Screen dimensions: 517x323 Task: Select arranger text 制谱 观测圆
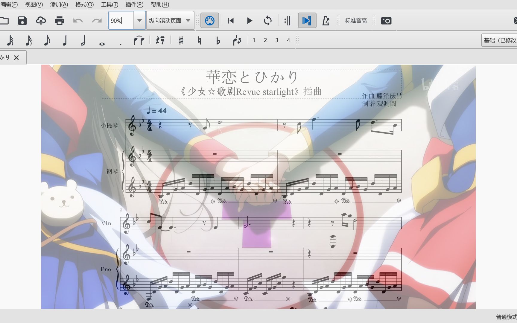(379, 103)
